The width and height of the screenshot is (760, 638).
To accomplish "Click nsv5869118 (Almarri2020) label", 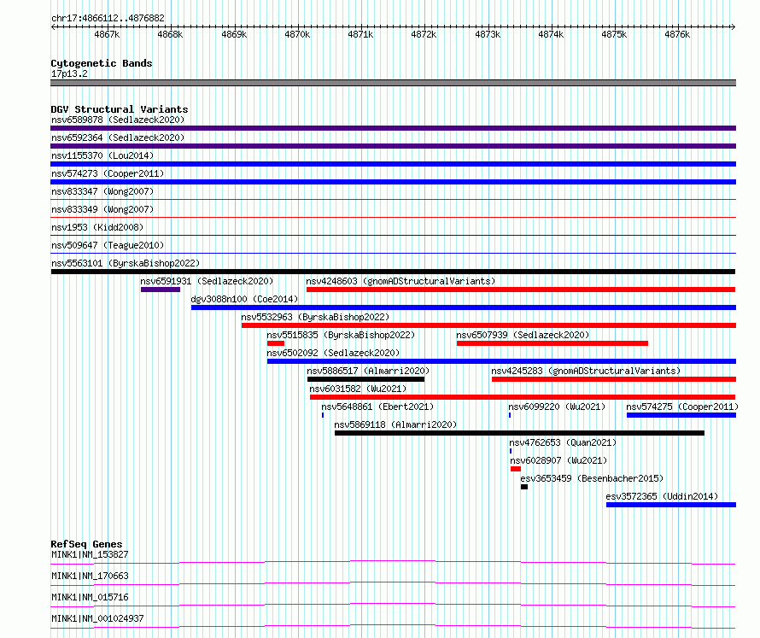I will pos(395,424).
